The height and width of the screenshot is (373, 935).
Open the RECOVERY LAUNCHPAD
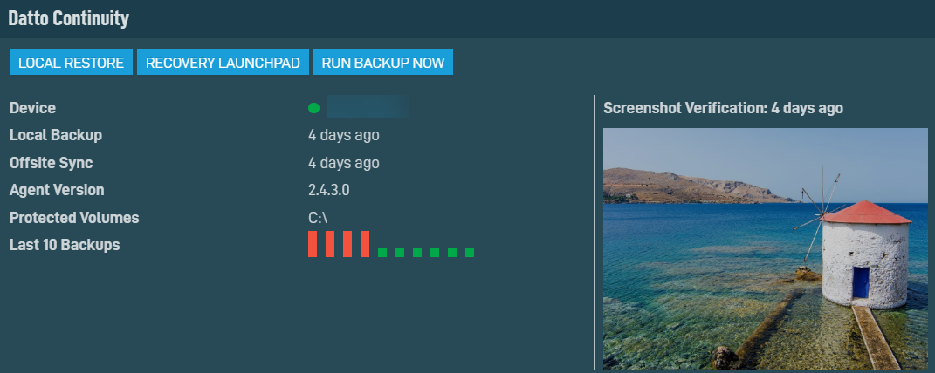(x=223, y=63)
